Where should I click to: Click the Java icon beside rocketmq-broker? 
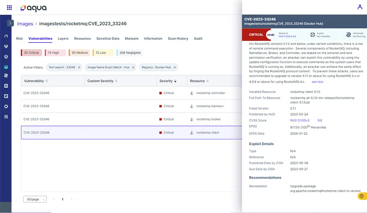(192, 119)
